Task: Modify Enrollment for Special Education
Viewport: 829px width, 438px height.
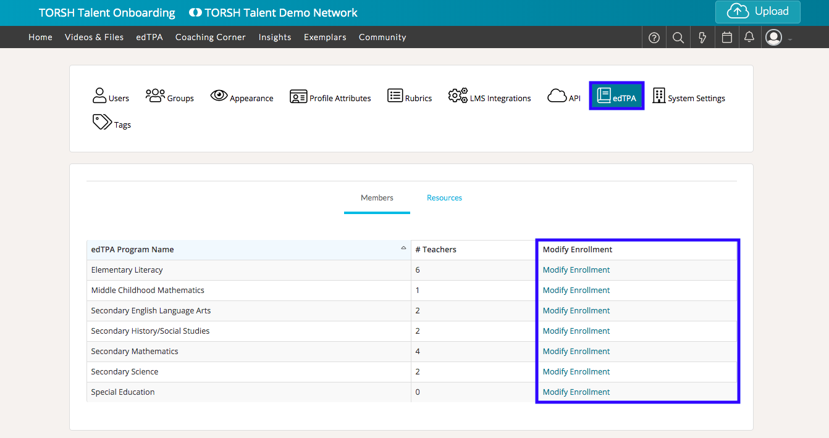Action: pos(576,392)
